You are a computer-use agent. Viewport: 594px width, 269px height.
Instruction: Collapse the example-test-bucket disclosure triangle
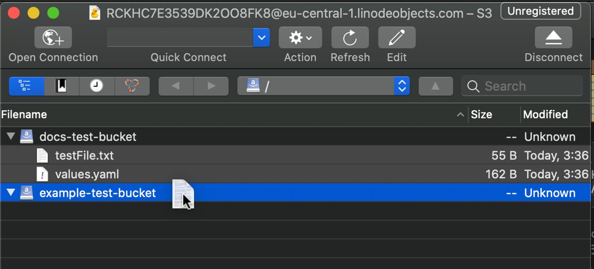[11, 193]
